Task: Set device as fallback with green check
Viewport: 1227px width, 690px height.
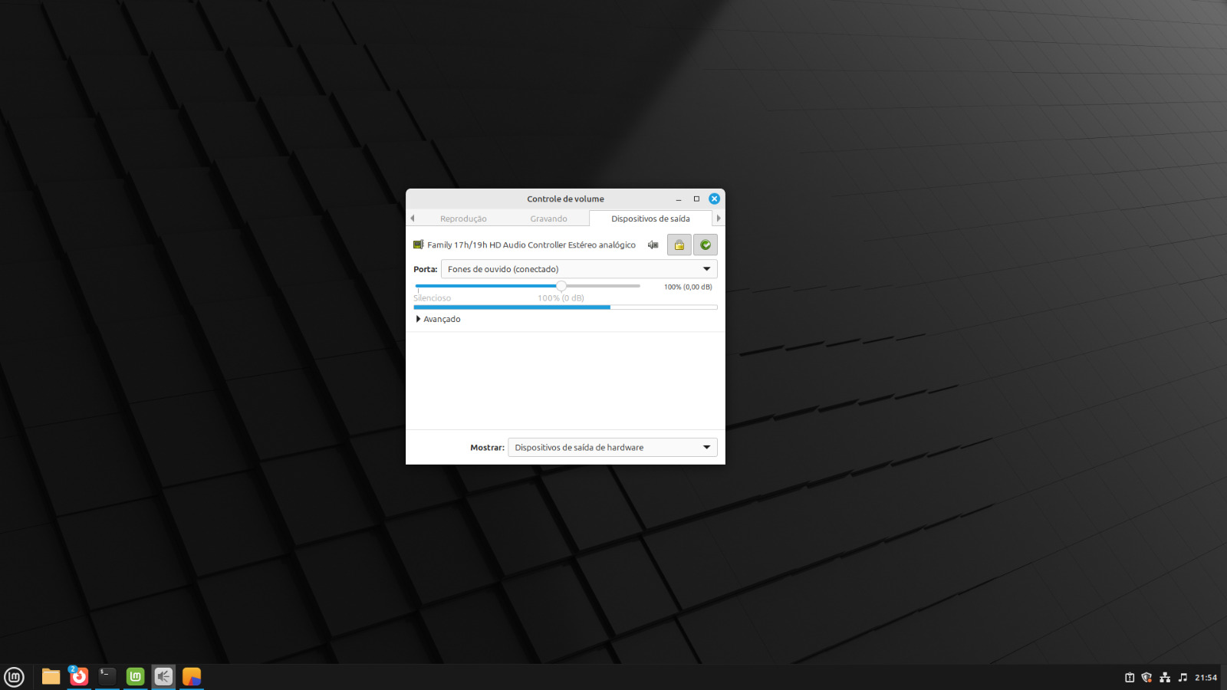Action: pyautogui.click(x=705, y=245)
